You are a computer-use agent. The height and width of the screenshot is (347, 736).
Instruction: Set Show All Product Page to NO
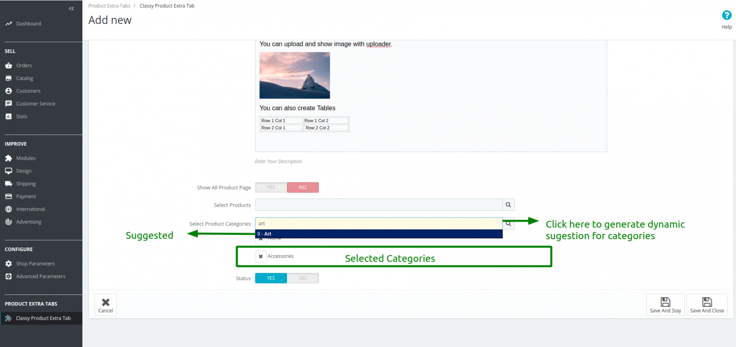pos(303,187)
